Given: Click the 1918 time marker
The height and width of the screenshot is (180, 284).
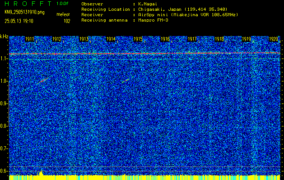Looking at the screenshot, I should (x=219, y=39).
